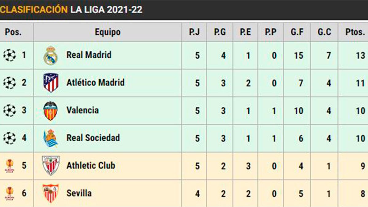Viewport: 368px width, 207px height.
Task: Click the Athletic Club crest
Action: tap(51, 166)
